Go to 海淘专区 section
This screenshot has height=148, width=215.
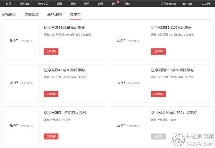click(x=43, y=4)
